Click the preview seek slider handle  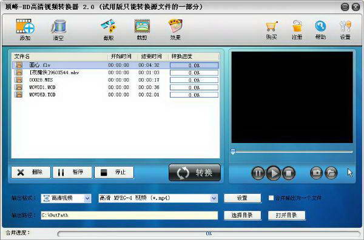(233, 152)
